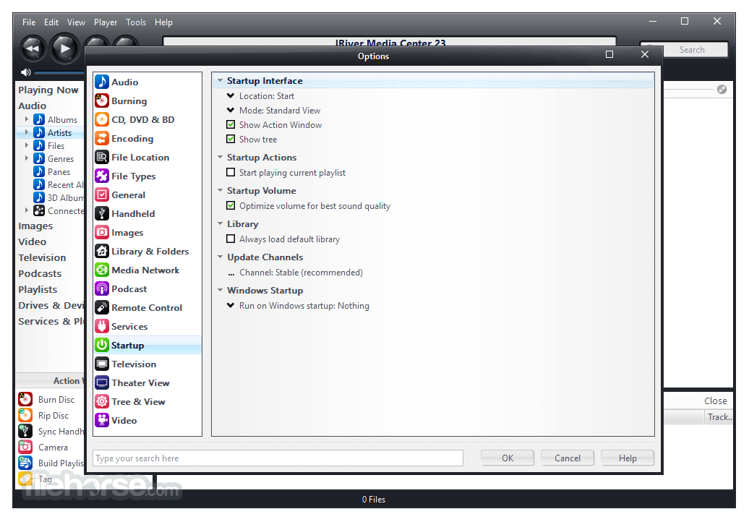
Task: Click the options search field
Action: click(x=278, y=458)
